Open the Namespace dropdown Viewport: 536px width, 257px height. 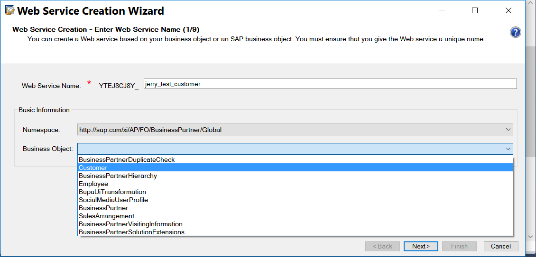coord(295,130)
